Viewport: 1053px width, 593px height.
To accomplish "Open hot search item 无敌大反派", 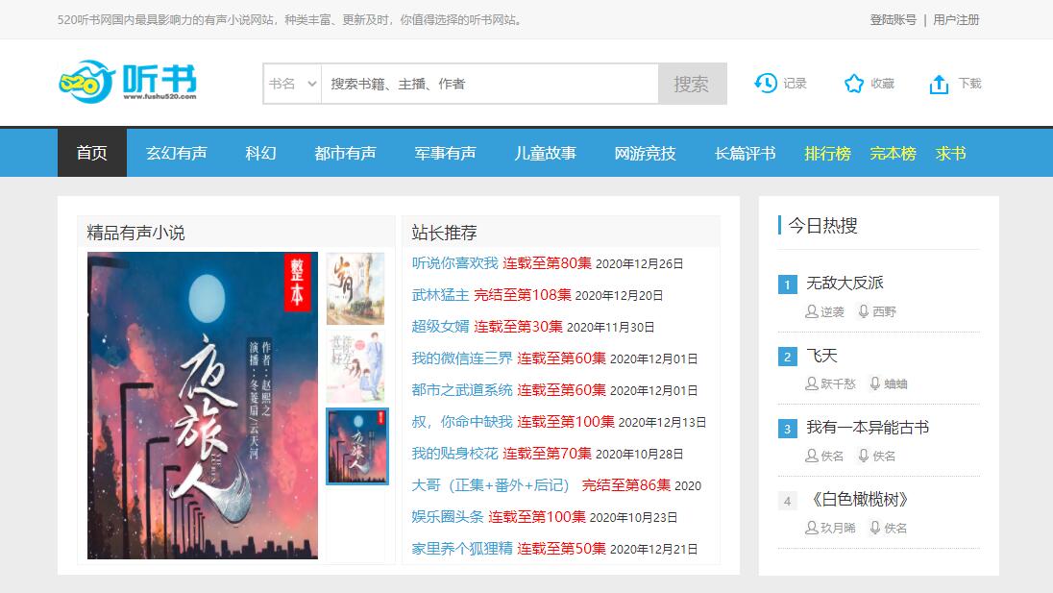I will click(845, 283).
